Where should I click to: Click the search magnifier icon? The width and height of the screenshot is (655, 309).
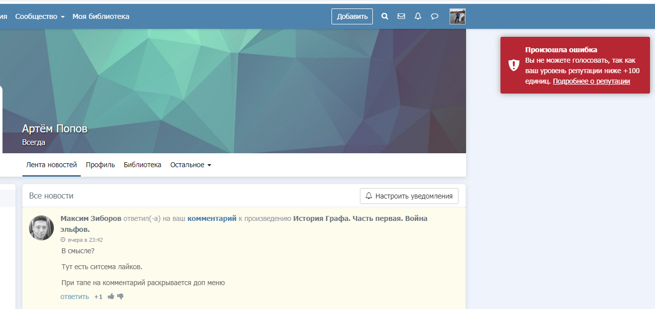[384, 16]
